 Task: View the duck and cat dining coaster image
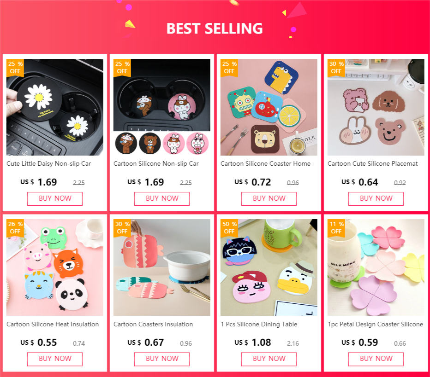tap(269, 267)
